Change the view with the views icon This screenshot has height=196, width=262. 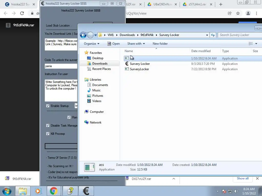click(x=250, y=44)
